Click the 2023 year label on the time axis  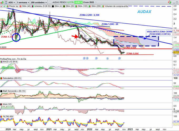(130, 129)
